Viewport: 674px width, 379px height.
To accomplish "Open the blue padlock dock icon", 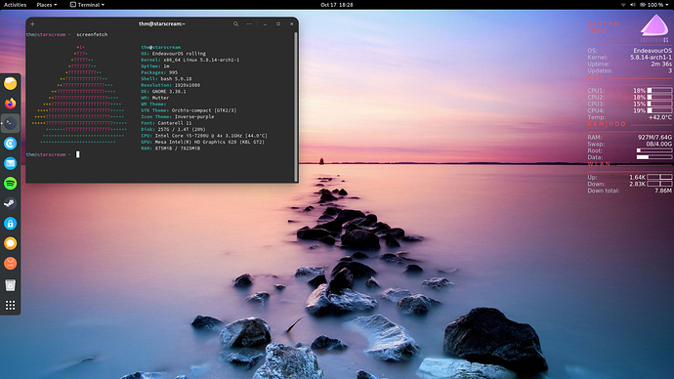I will (11, 224).
